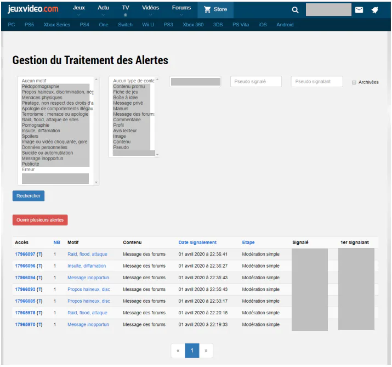Screen dimensions: 392x367
Task: Open alert 17966094
Action: click(x=25, y=278)
